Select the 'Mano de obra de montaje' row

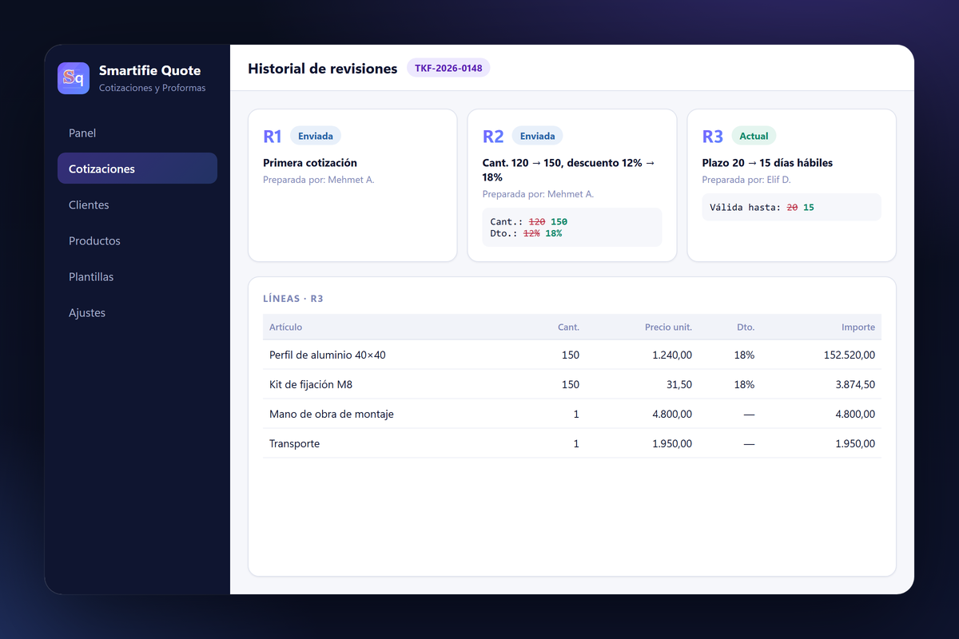tap(572, 414)
